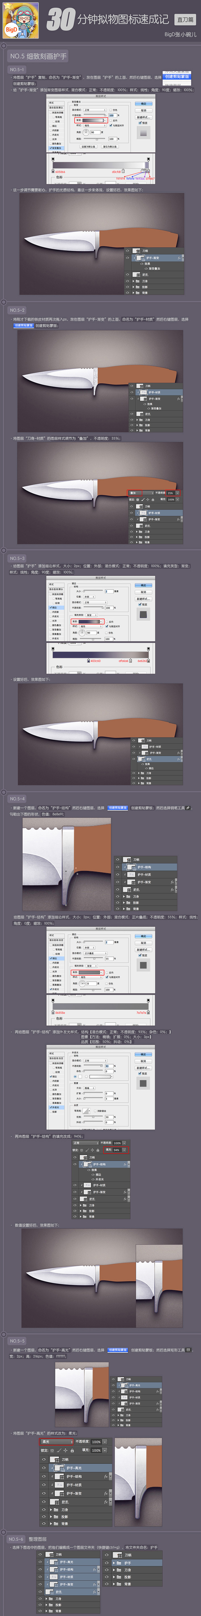Click red-outlined gradient swatch in NO.5-4 stroke dialog
Viewport: 201px width, 1616px height.
pyautogui.click(x=87, y=973)
